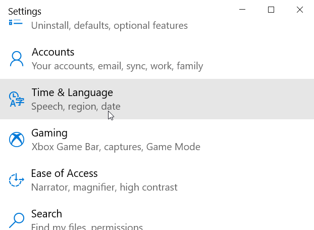Select the Gaming category title
This screenshot has width=314, height=230.
(49, 133)
